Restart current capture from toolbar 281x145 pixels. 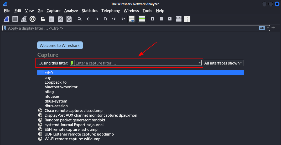[x=24, y=19]
